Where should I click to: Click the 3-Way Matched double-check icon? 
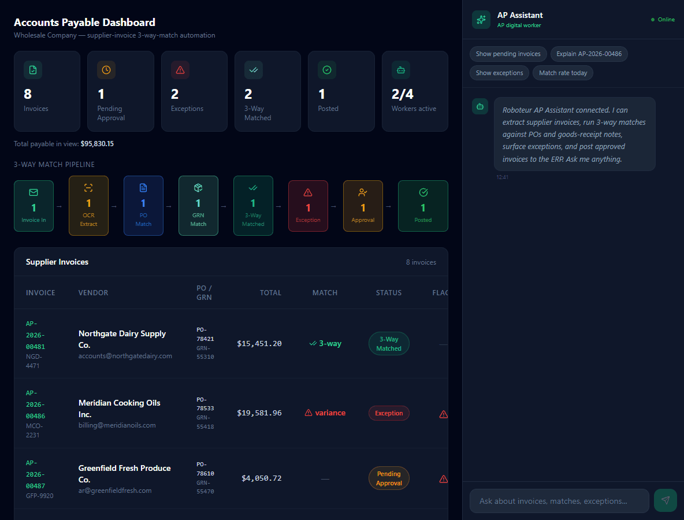254,70
